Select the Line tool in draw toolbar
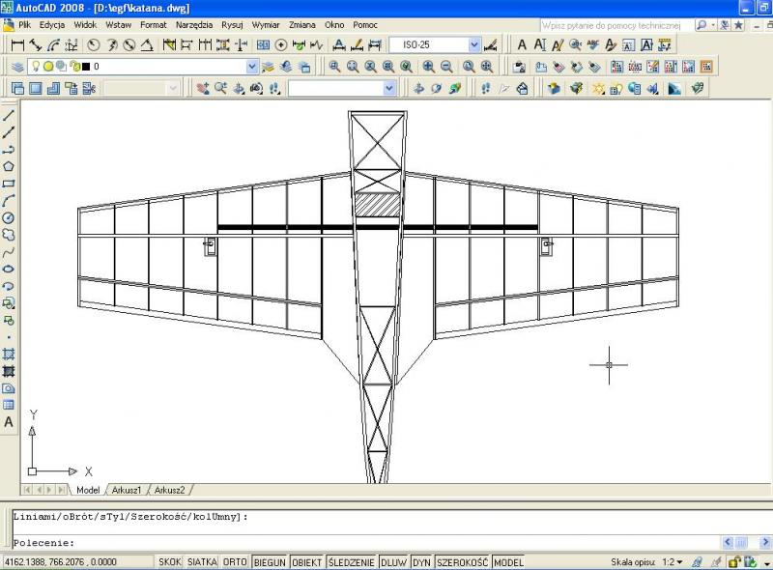 (x=9, y=115)
